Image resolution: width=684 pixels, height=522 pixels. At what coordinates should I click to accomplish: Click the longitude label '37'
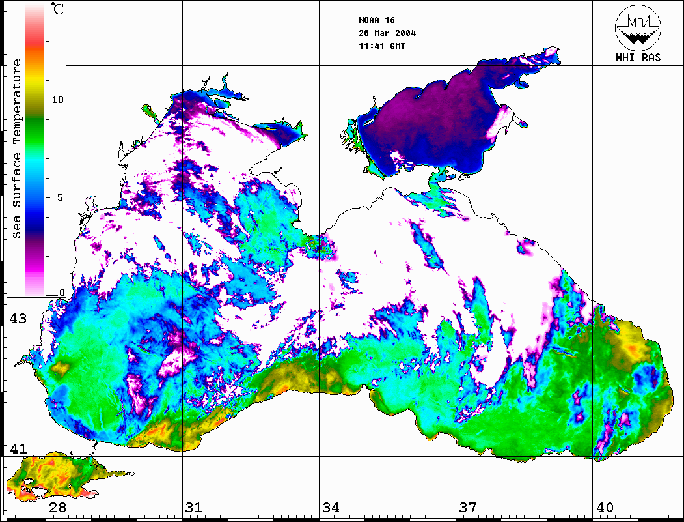pos(468,507)
